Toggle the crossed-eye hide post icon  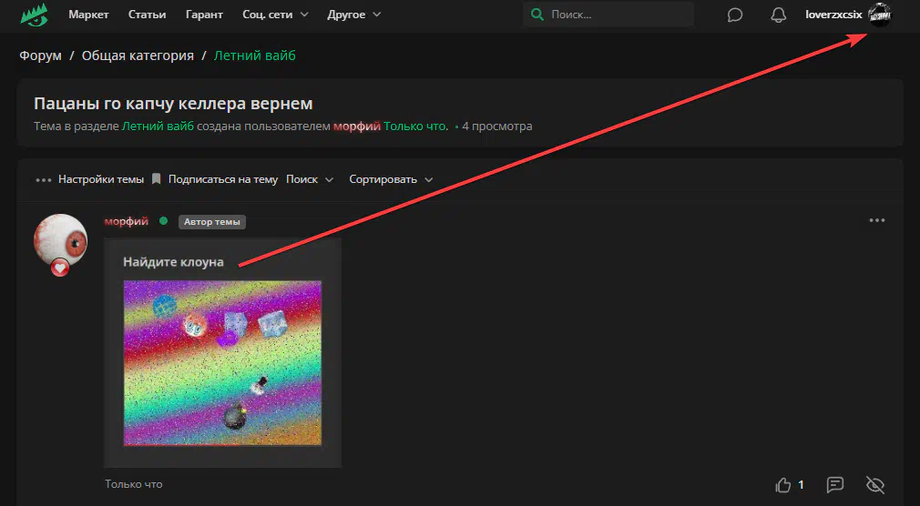(x=874, y=484)
